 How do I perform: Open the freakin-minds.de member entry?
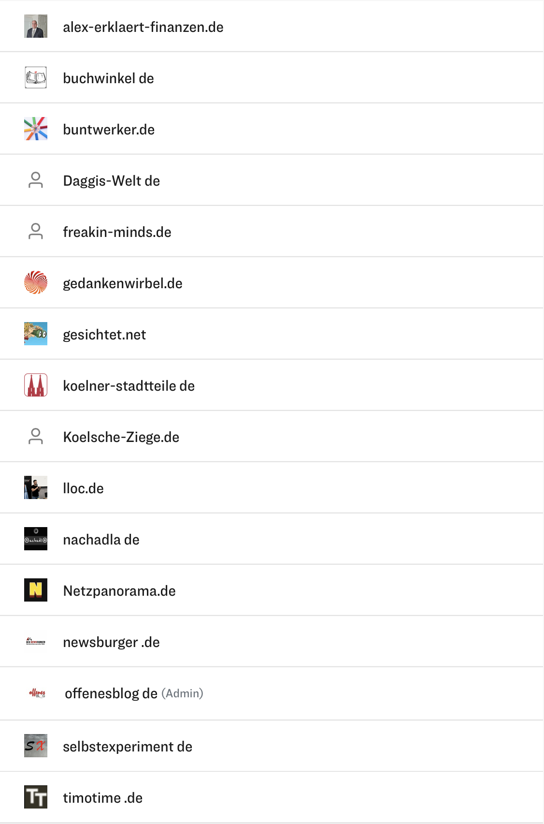pyautogui.click(x=272, y=232)
